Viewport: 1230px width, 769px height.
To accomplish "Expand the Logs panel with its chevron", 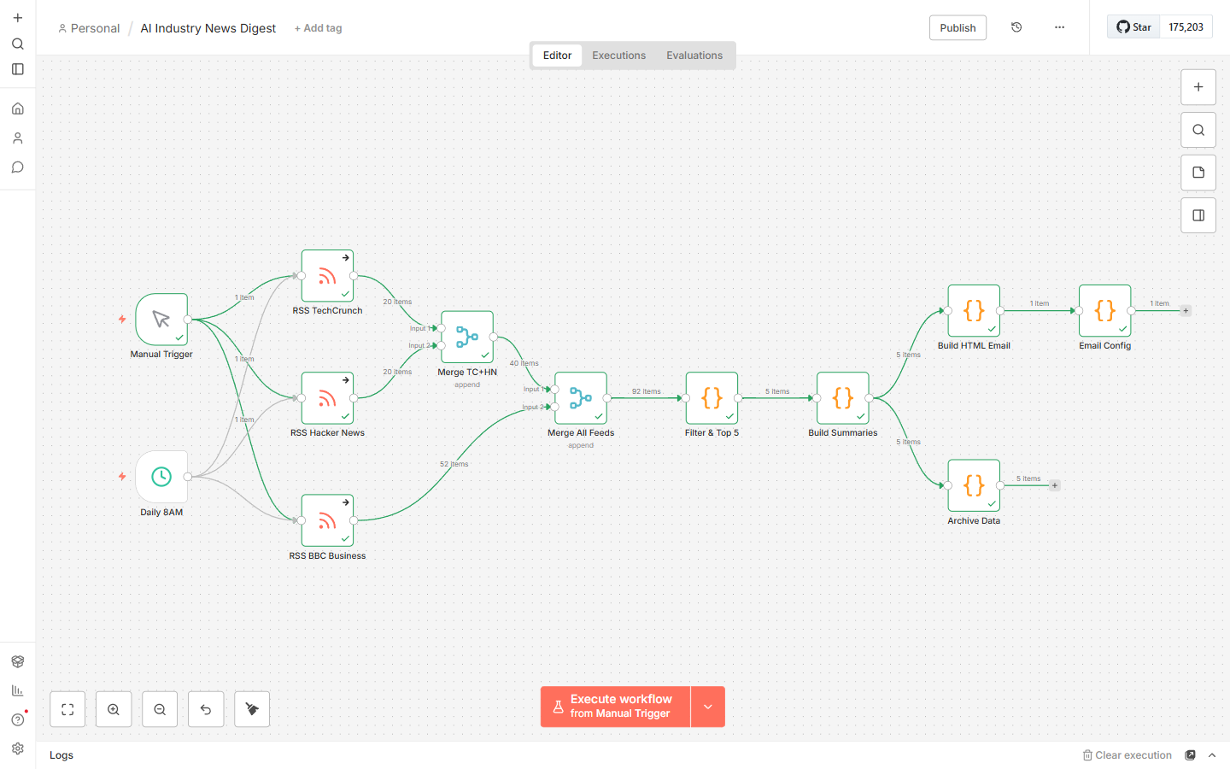I will point(1212,755).
